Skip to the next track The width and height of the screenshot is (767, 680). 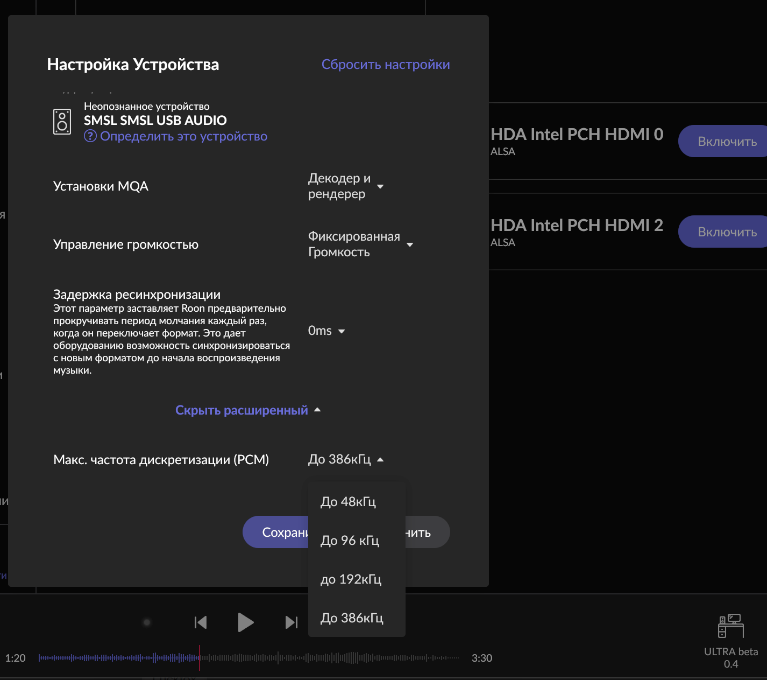click(x=291, y=622)
